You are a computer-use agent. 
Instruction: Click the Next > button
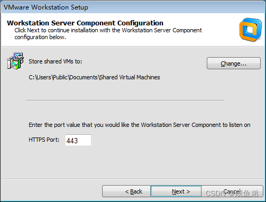[x=176, y=191]
